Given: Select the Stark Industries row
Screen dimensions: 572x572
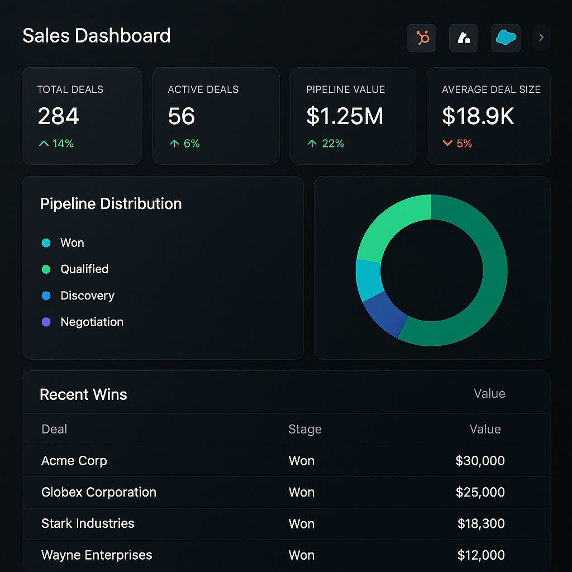Looking at the screenshot, I should click(88, 523).
